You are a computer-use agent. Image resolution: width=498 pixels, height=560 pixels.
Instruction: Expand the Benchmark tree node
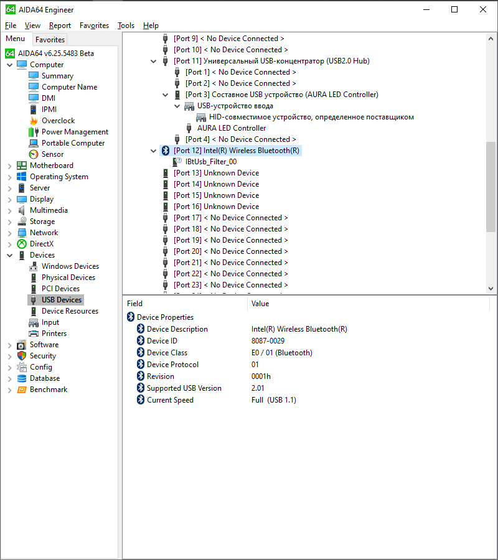click(9, 390)
